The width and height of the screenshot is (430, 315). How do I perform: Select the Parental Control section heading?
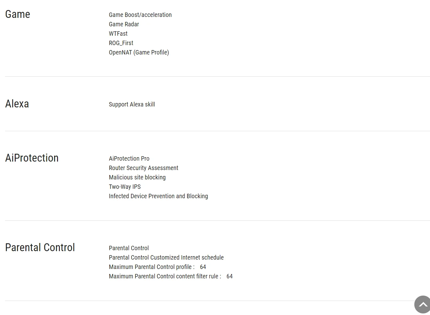[x=40, y=247]
